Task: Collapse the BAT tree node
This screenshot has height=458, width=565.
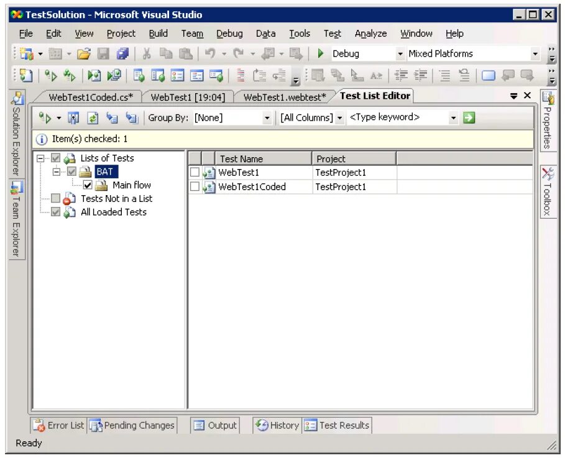Action: point(56,172)
